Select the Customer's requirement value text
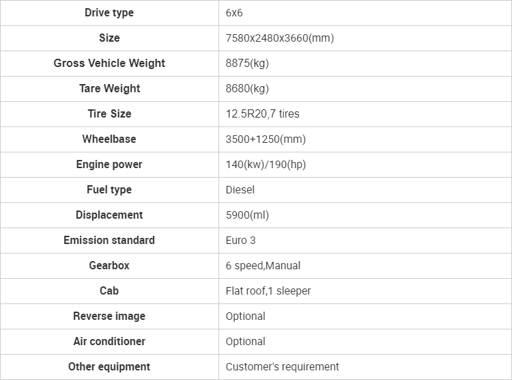 click(x=282, y=366)
